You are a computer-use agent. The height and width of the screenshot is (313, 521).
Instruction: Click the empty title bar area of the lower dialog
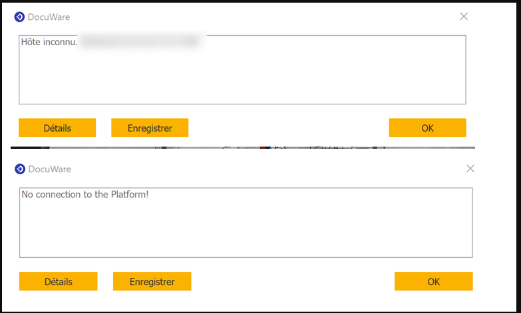tap(266, 169)
